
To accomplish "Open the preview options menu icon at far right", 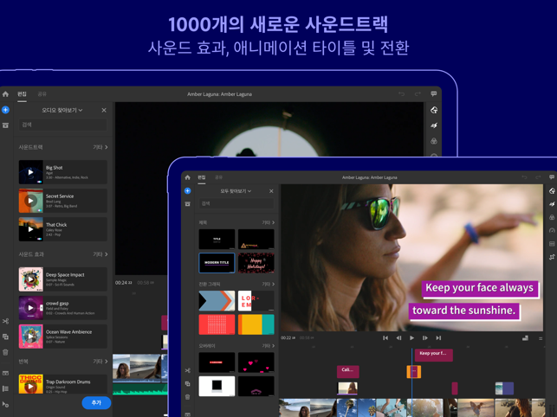I will click(541, 338).
